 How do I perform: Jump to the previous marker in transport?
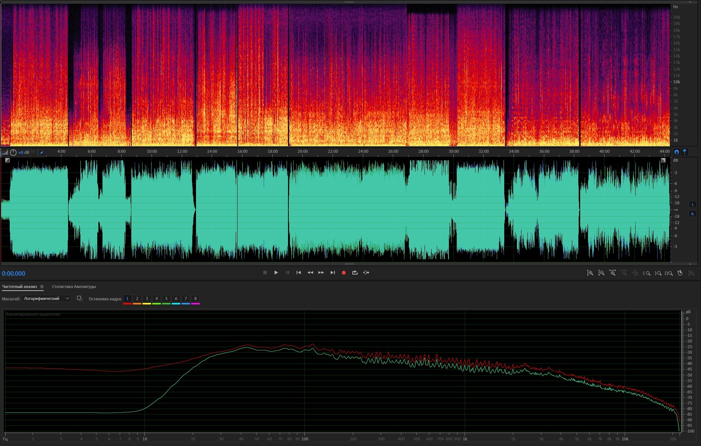tap(299, 273)
